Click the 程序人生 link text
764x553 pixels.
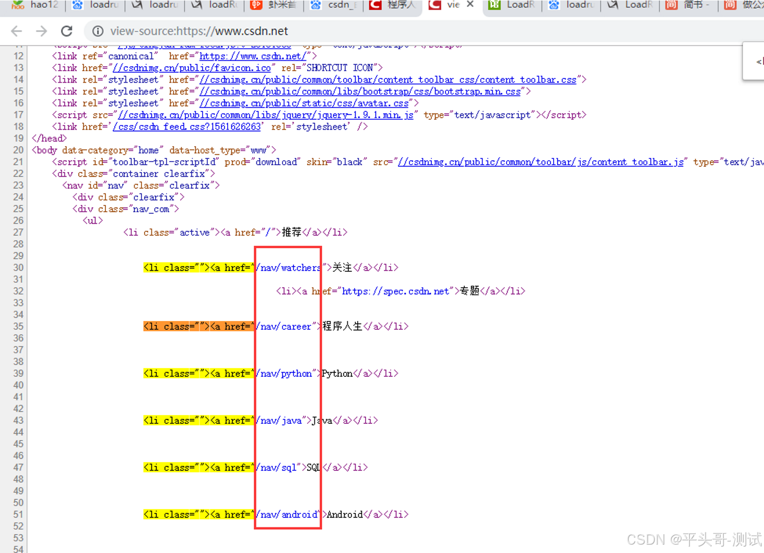coord(343,326)
